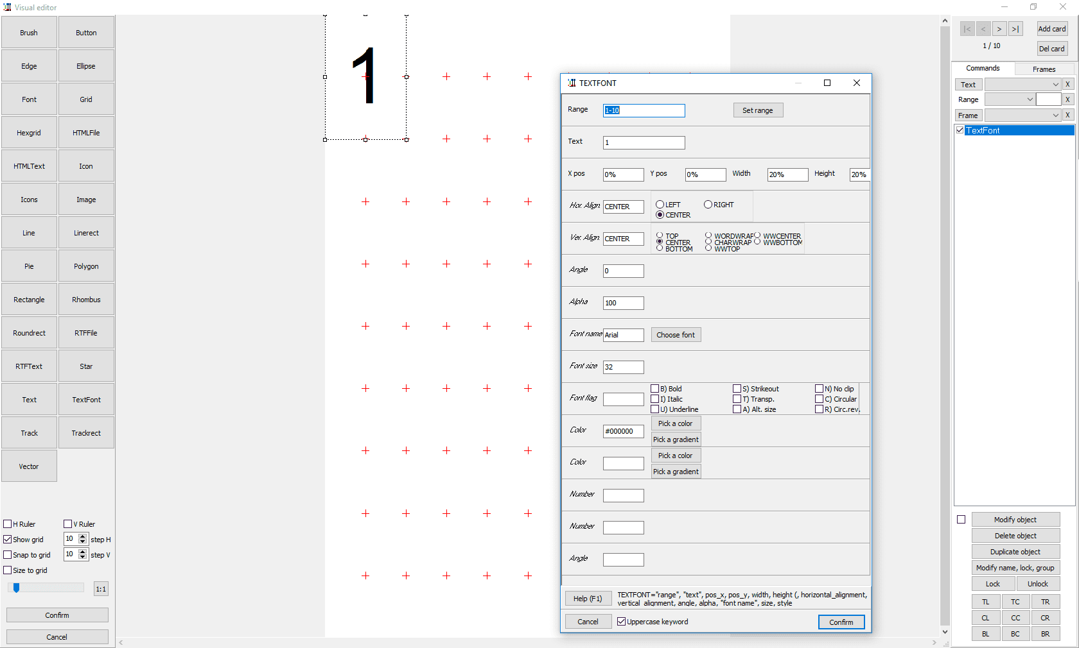Set zoom to 1:1
The width and height of the screenshot is (1079, 648).
(101, 589)
